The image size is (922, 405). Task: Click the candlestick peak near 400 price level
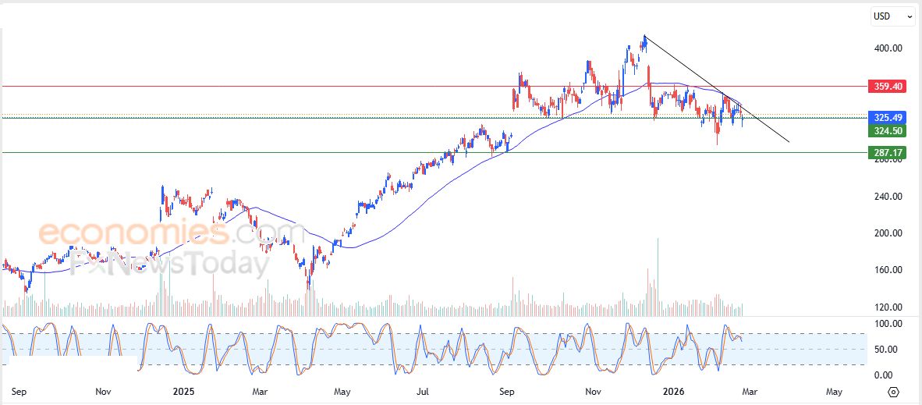[644, 37]
